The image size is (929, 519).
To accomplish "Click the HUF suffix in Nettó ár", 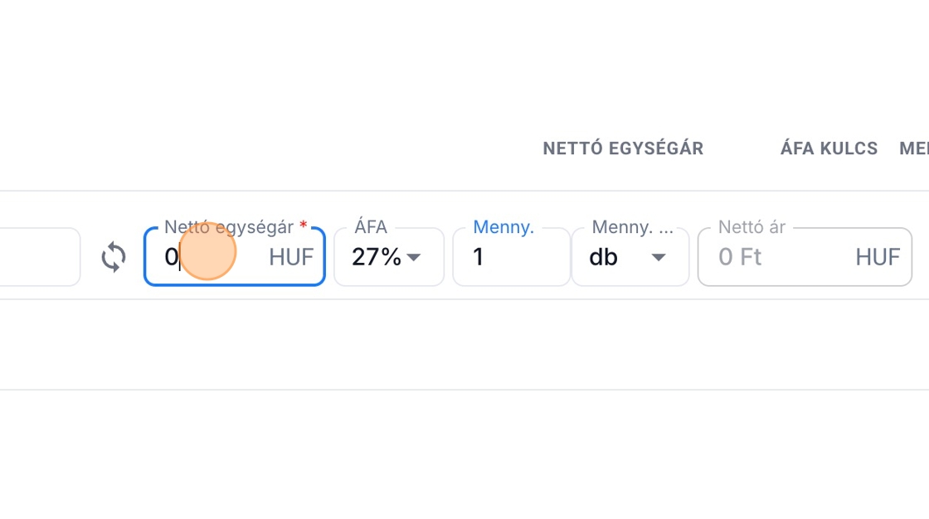I will tap(878, 257).
